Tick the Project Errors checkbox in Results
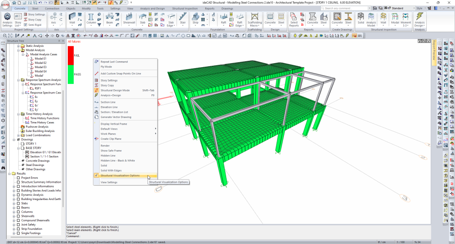 [18, 178]
